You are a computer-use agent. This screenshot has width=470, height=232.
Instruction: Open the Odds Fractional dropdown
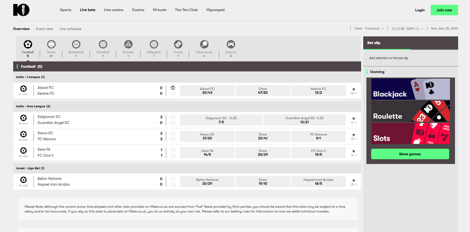click(369, 29)
